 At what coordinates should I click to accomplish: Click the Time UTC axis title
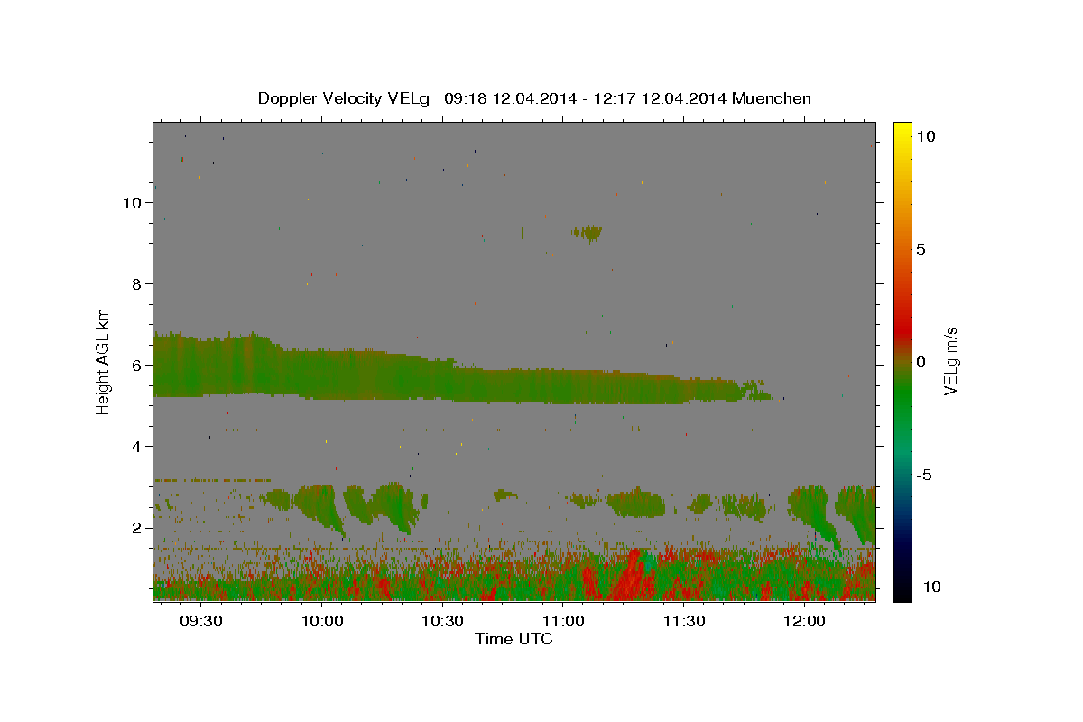(514, 639)
